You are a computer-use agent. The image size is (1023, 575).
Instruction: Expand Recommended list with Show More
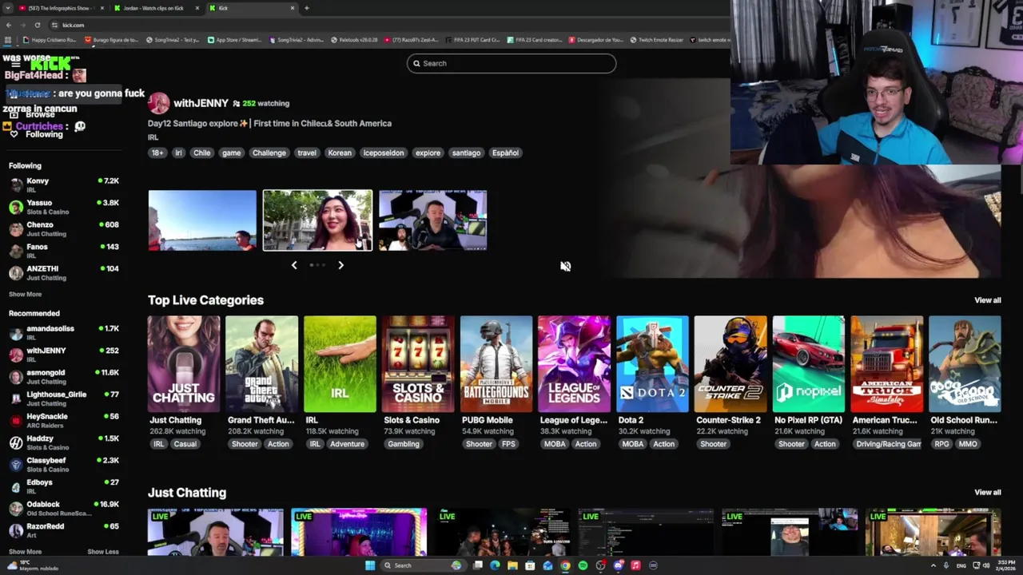(25, 552)
